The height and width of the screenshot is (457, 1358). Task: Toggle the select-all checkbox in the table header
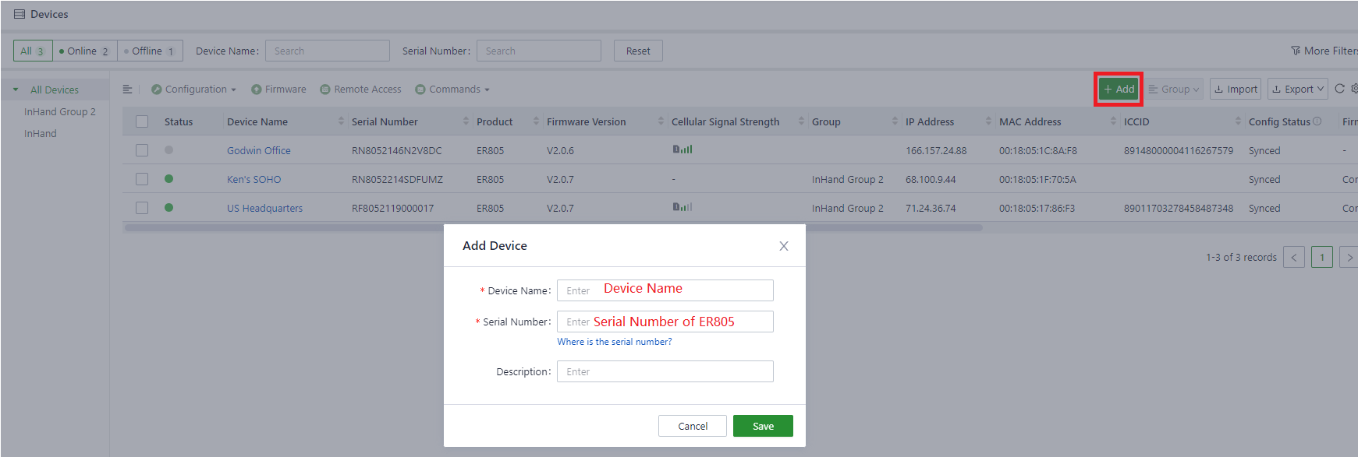click(142, 121)
